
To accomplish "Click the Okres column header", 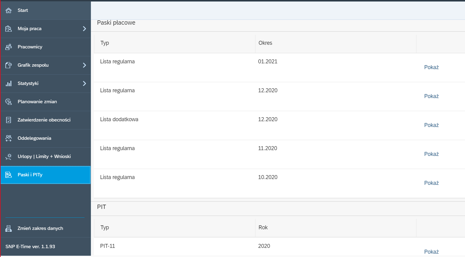I will pos(336,43).
